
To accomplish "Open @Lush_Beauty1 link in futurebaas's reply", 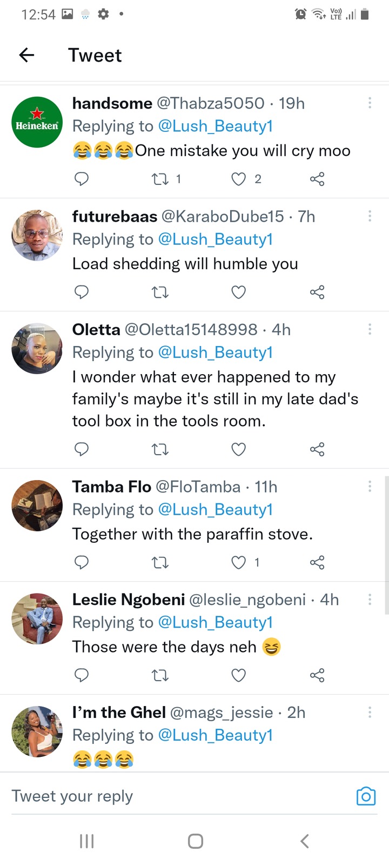I will (x=216, y=239).
